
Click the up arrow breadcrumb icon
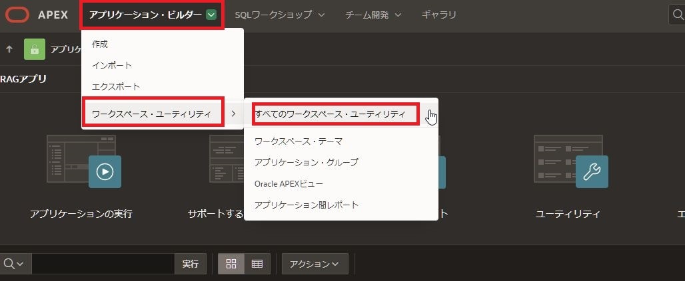pos(9,49)
